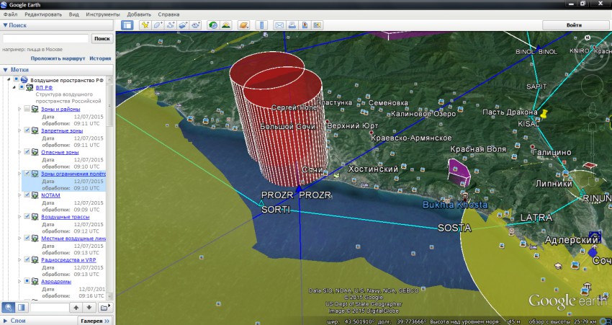
Task: Click the print toolbar icon
Action: click(292, 25)
